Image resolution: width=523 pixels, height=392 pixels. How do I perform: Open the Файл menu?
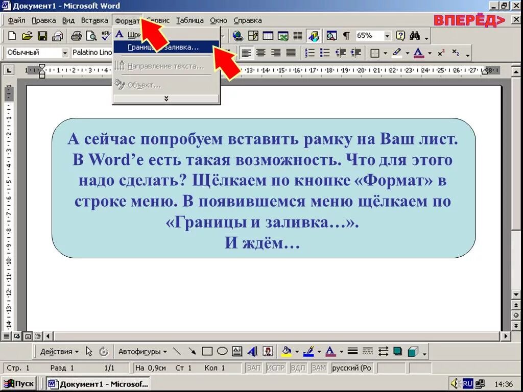(x=16, y=20)
